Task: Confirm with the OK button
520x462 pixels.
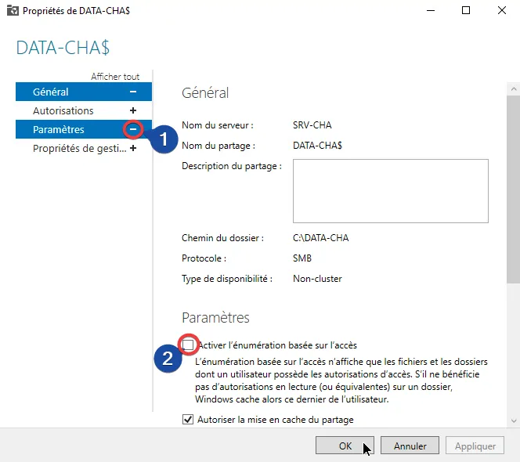Action: click(345, 446)
